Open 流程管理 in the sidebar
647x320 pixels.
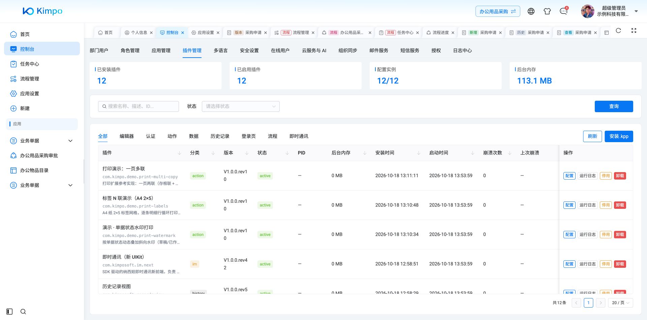[x=42, y=79]
